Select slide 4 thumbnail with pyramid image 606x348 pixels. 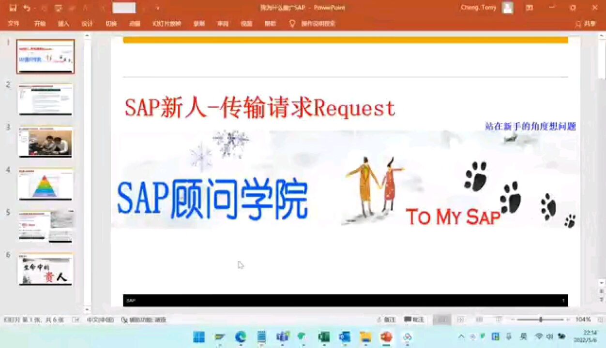pos(45,184)
